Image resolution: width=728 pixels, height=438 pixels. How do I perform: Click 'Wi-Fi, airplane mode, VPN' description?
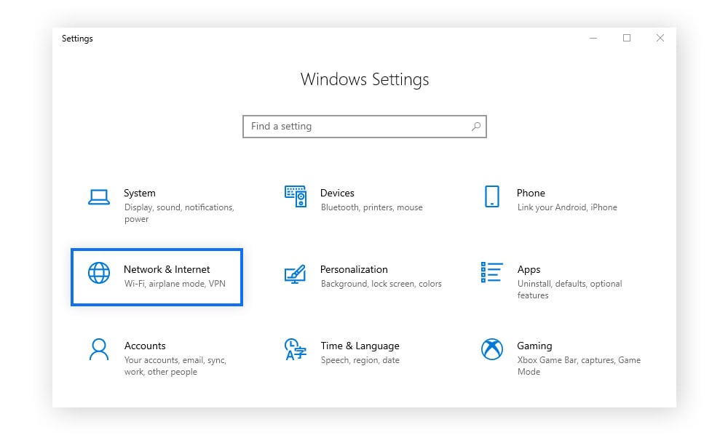point(175,284)
